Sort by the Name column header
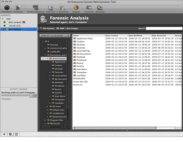Viewport: 183px width, 142px height. pos(88,36)
